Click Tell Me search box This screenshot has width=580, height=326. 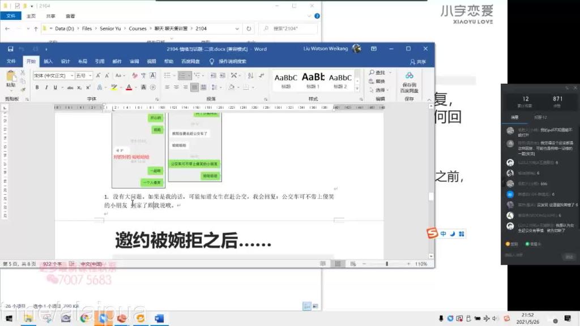tap(232, 61)
